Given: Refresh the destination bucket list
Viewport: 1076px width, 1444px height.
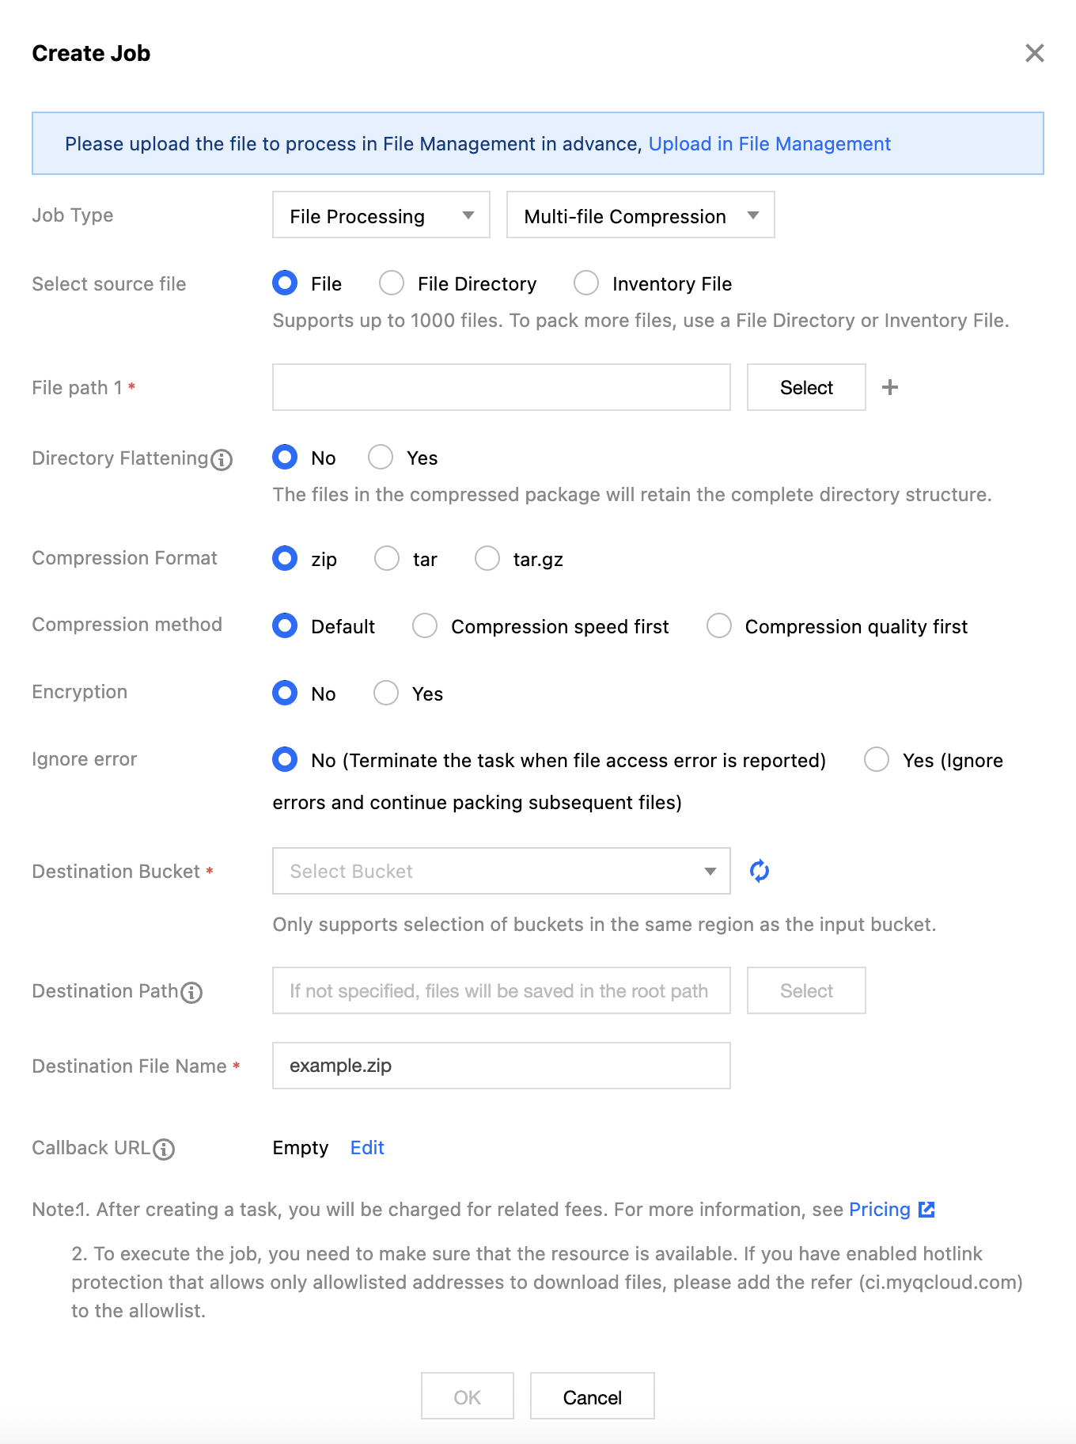Looking at the screenshot, I should pos(760,871).
